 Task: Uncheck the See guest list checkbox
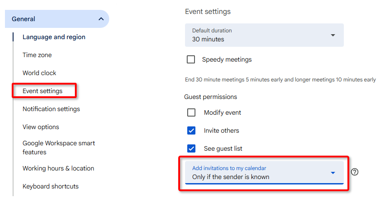pos(191,148)
